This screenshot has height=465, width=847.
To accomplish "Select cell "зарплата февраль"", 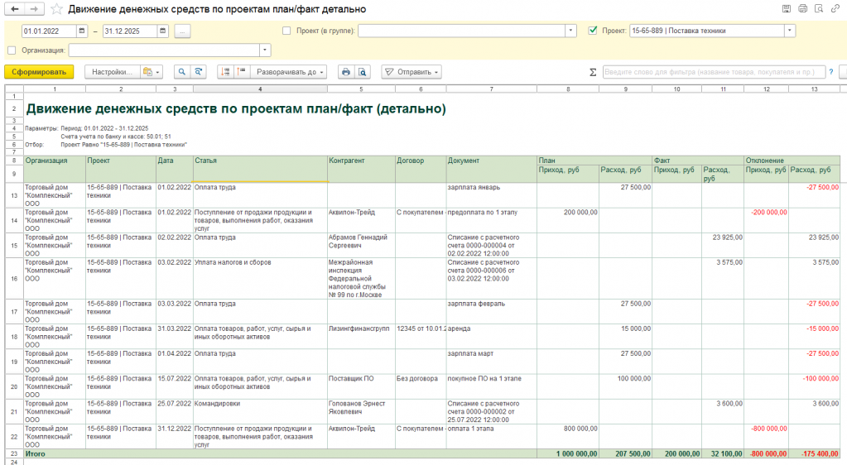I will click(491, 312).
